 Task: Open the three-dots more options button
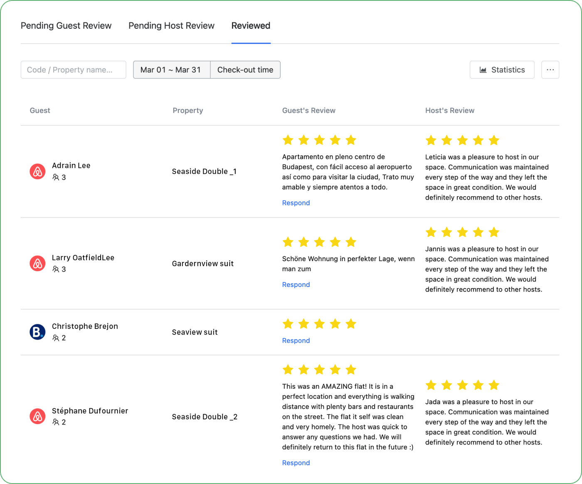550,70
